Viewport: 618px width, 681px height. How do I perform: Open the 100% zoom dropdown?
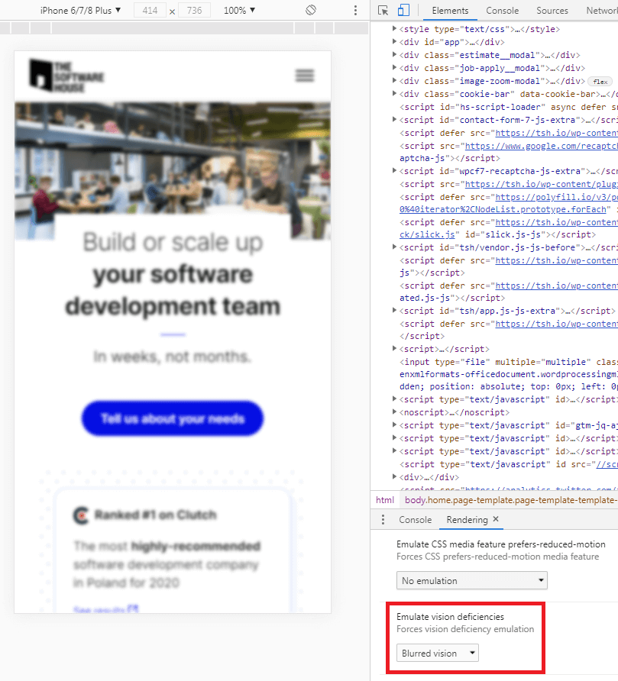(239, 10)
